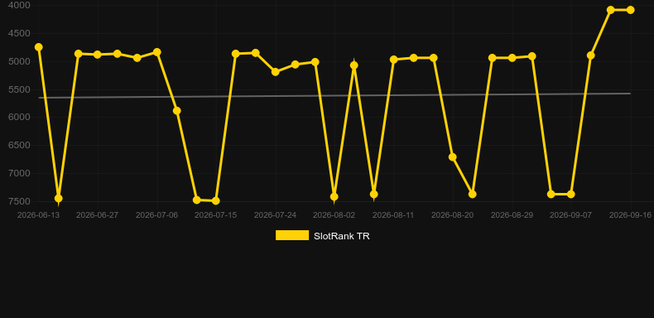
Task: Select the lone data point near 6700
Action: point(453,157)
